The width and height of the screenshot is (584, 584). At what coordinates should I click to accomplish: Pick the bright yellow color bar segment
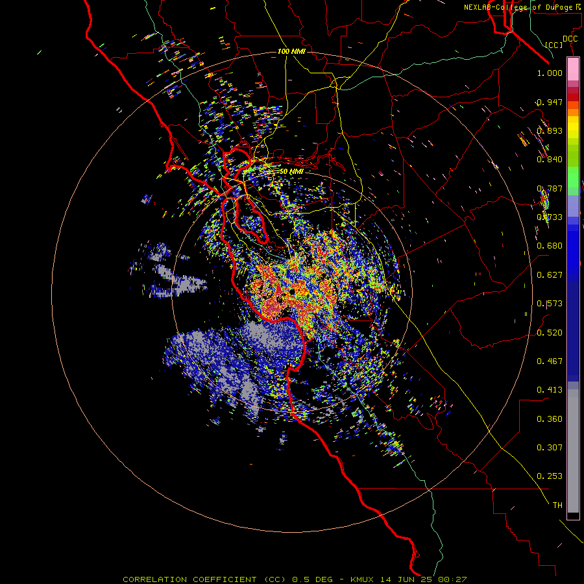pyautogui.click(x=573, y=128)
